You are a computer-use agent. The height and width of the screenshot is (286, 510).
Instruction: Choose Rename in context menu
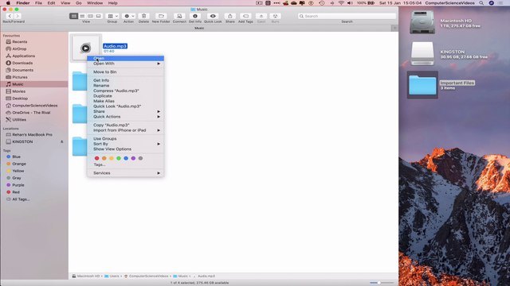click(x=126, y=86)
